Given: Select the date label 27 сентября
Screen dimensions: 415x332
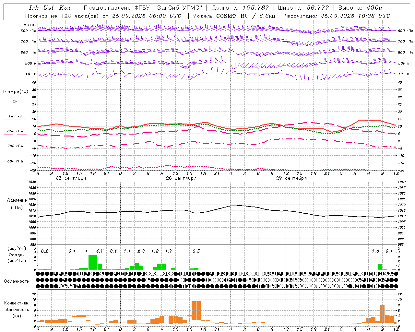Looking at the screenshot, I should (x=291, y=178).
